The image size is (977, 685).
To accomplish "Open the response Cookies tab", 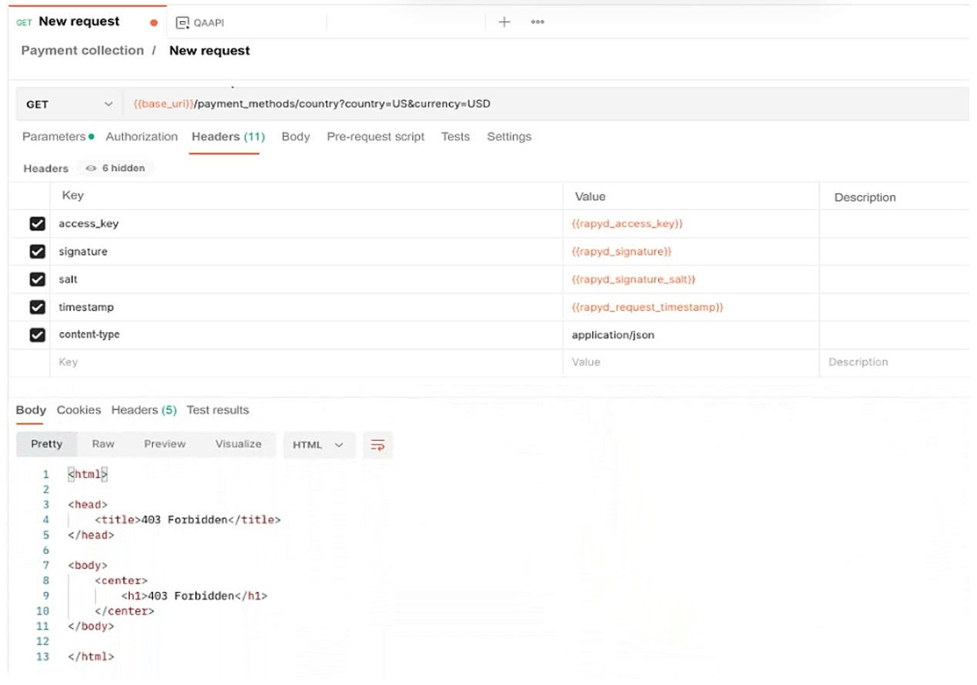I will pos(79,410).
